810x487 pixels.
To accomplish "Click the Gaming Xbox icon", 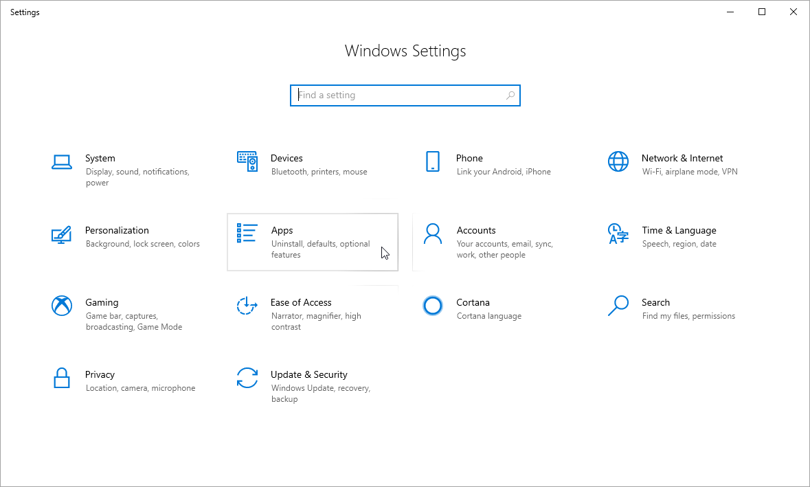I will (x=61, y=306).
